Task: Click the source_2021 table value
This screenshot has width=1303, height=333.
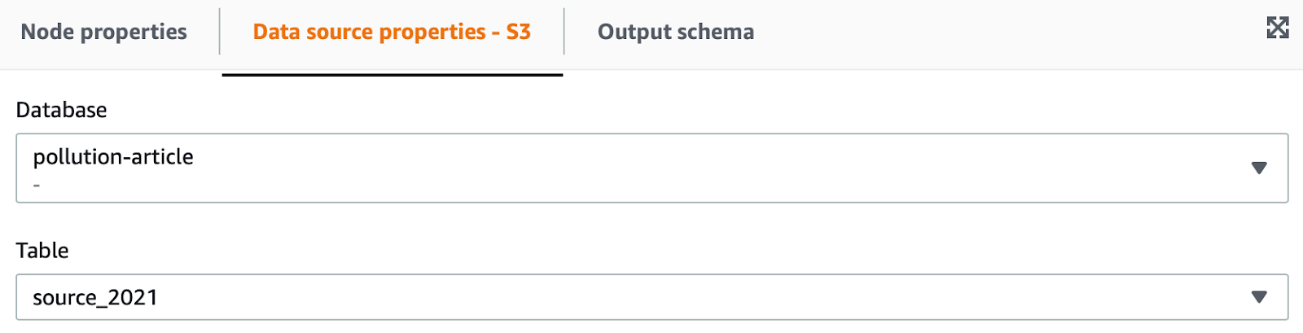Action: pyautogui.click(x=94, y=298)
